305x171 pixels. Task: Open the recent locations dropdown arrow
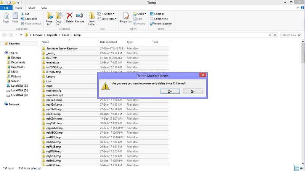16,35
